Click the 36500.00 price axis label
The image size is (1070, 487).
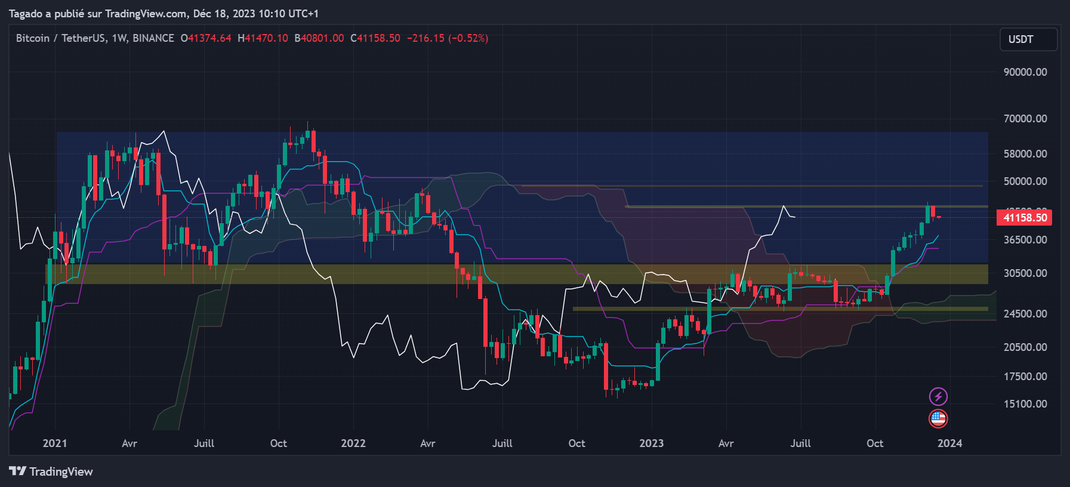point(1025,240)
